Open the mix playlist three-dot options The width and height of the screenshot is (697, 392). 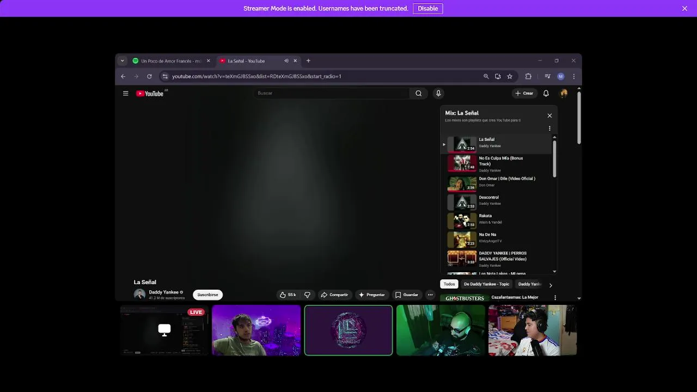click(549, 128)
